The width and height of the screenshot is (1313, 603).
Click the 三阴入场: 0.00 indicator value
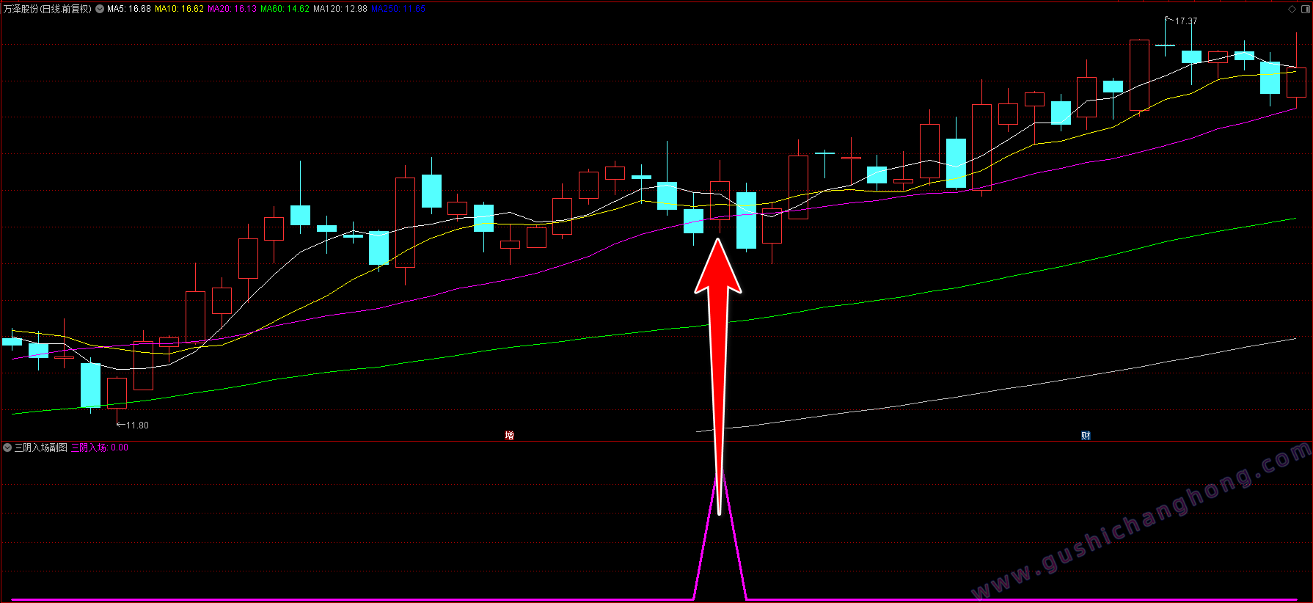point(100,447)
